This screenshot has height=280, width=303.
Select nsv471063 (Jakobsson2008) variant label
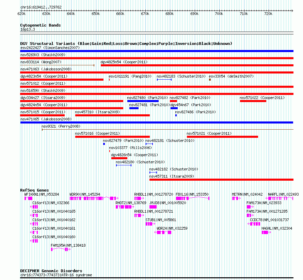(x=46, y=69)
